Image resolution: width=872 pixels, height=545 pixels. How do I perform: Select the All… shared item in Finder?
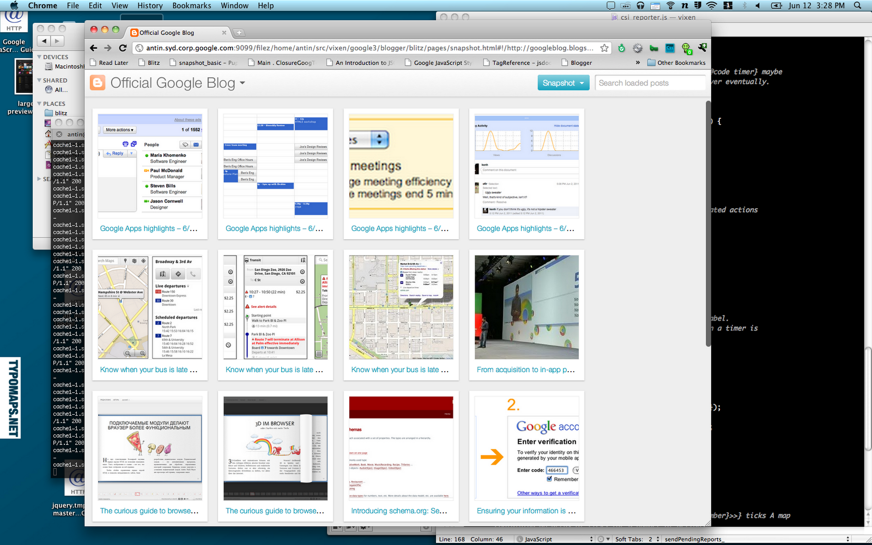(57, 90)
